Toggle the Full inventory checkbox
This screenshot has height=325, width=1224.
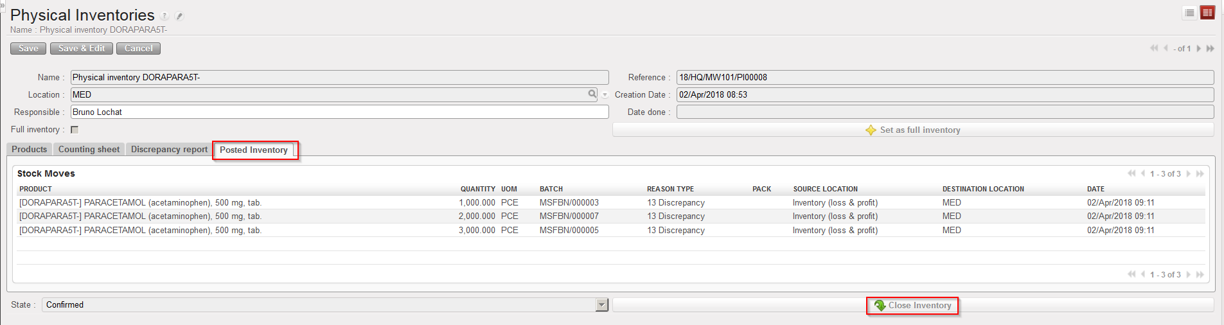[x=75, y=130]
